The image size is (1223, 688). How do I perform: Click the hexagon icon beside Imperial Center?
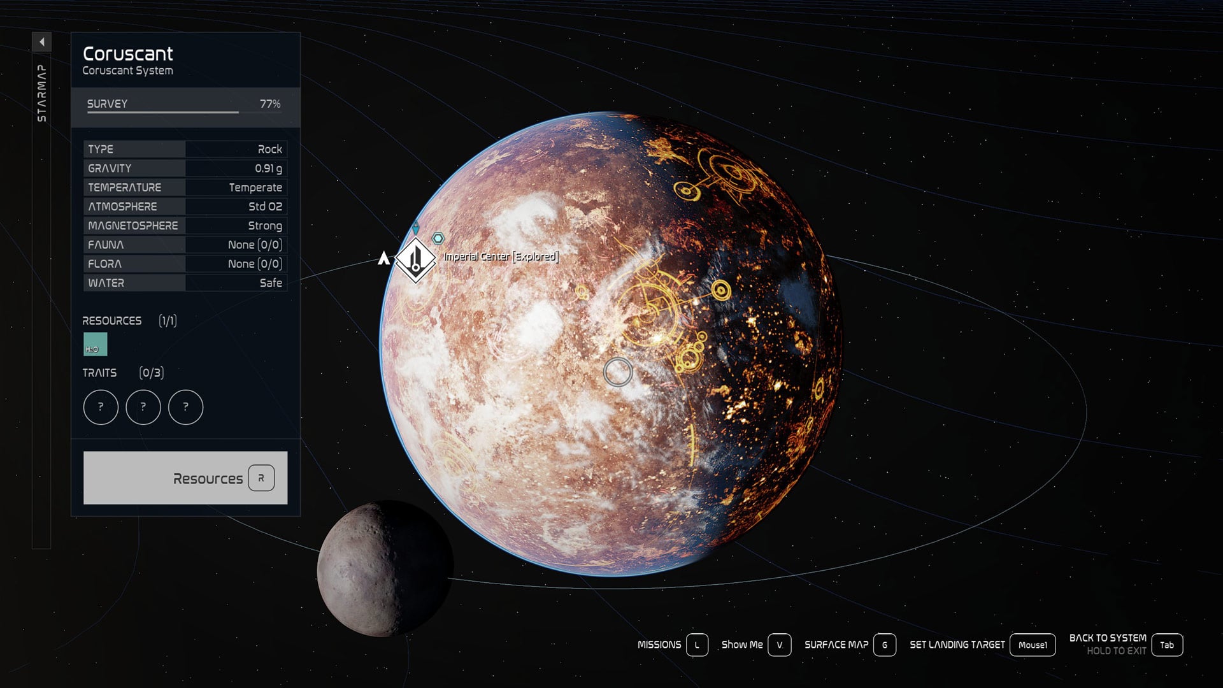click(x=438, y=237)
